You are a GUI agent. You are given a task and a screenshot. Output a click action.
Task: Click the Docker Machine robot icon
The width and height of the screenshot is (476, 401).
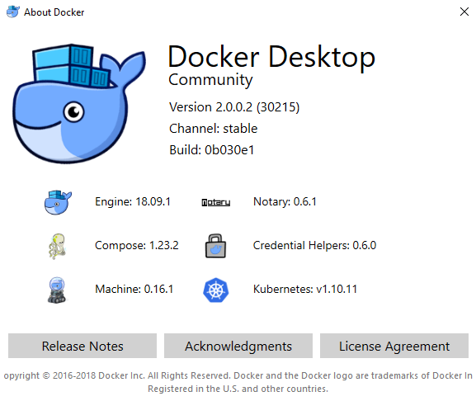(57, 290)
